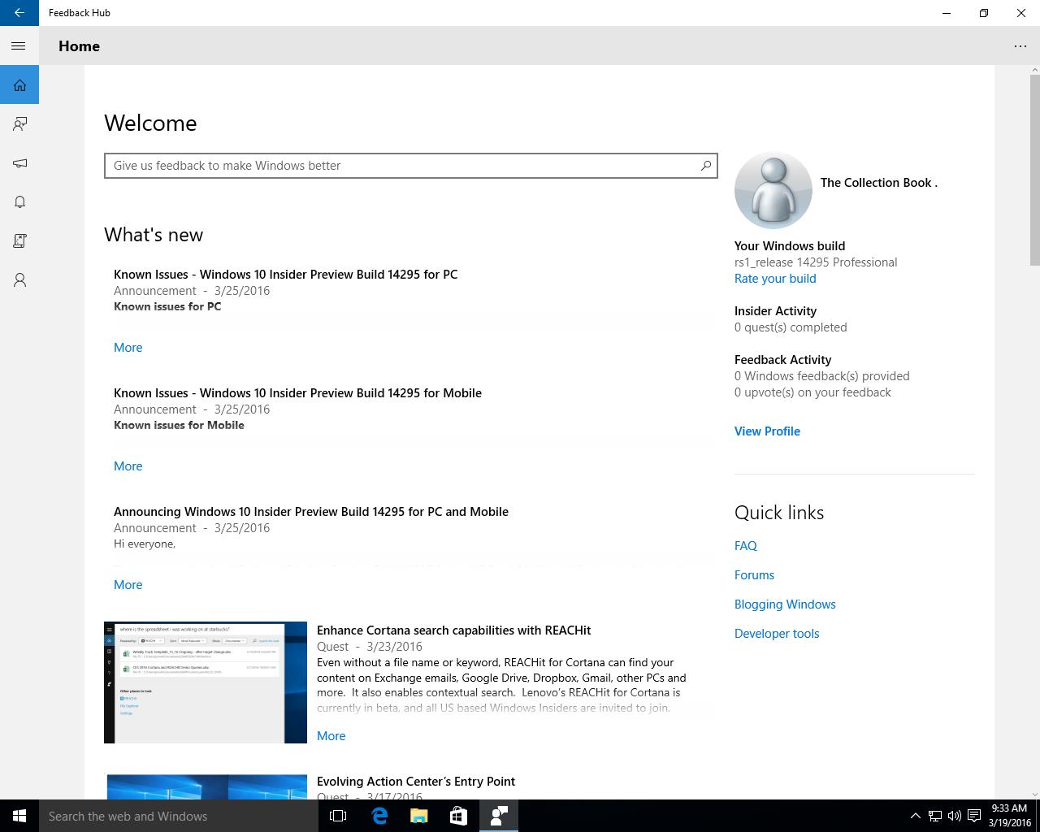Click rs1_release 14295 Professional build text

pyautogui.click(x=816, y=262)
